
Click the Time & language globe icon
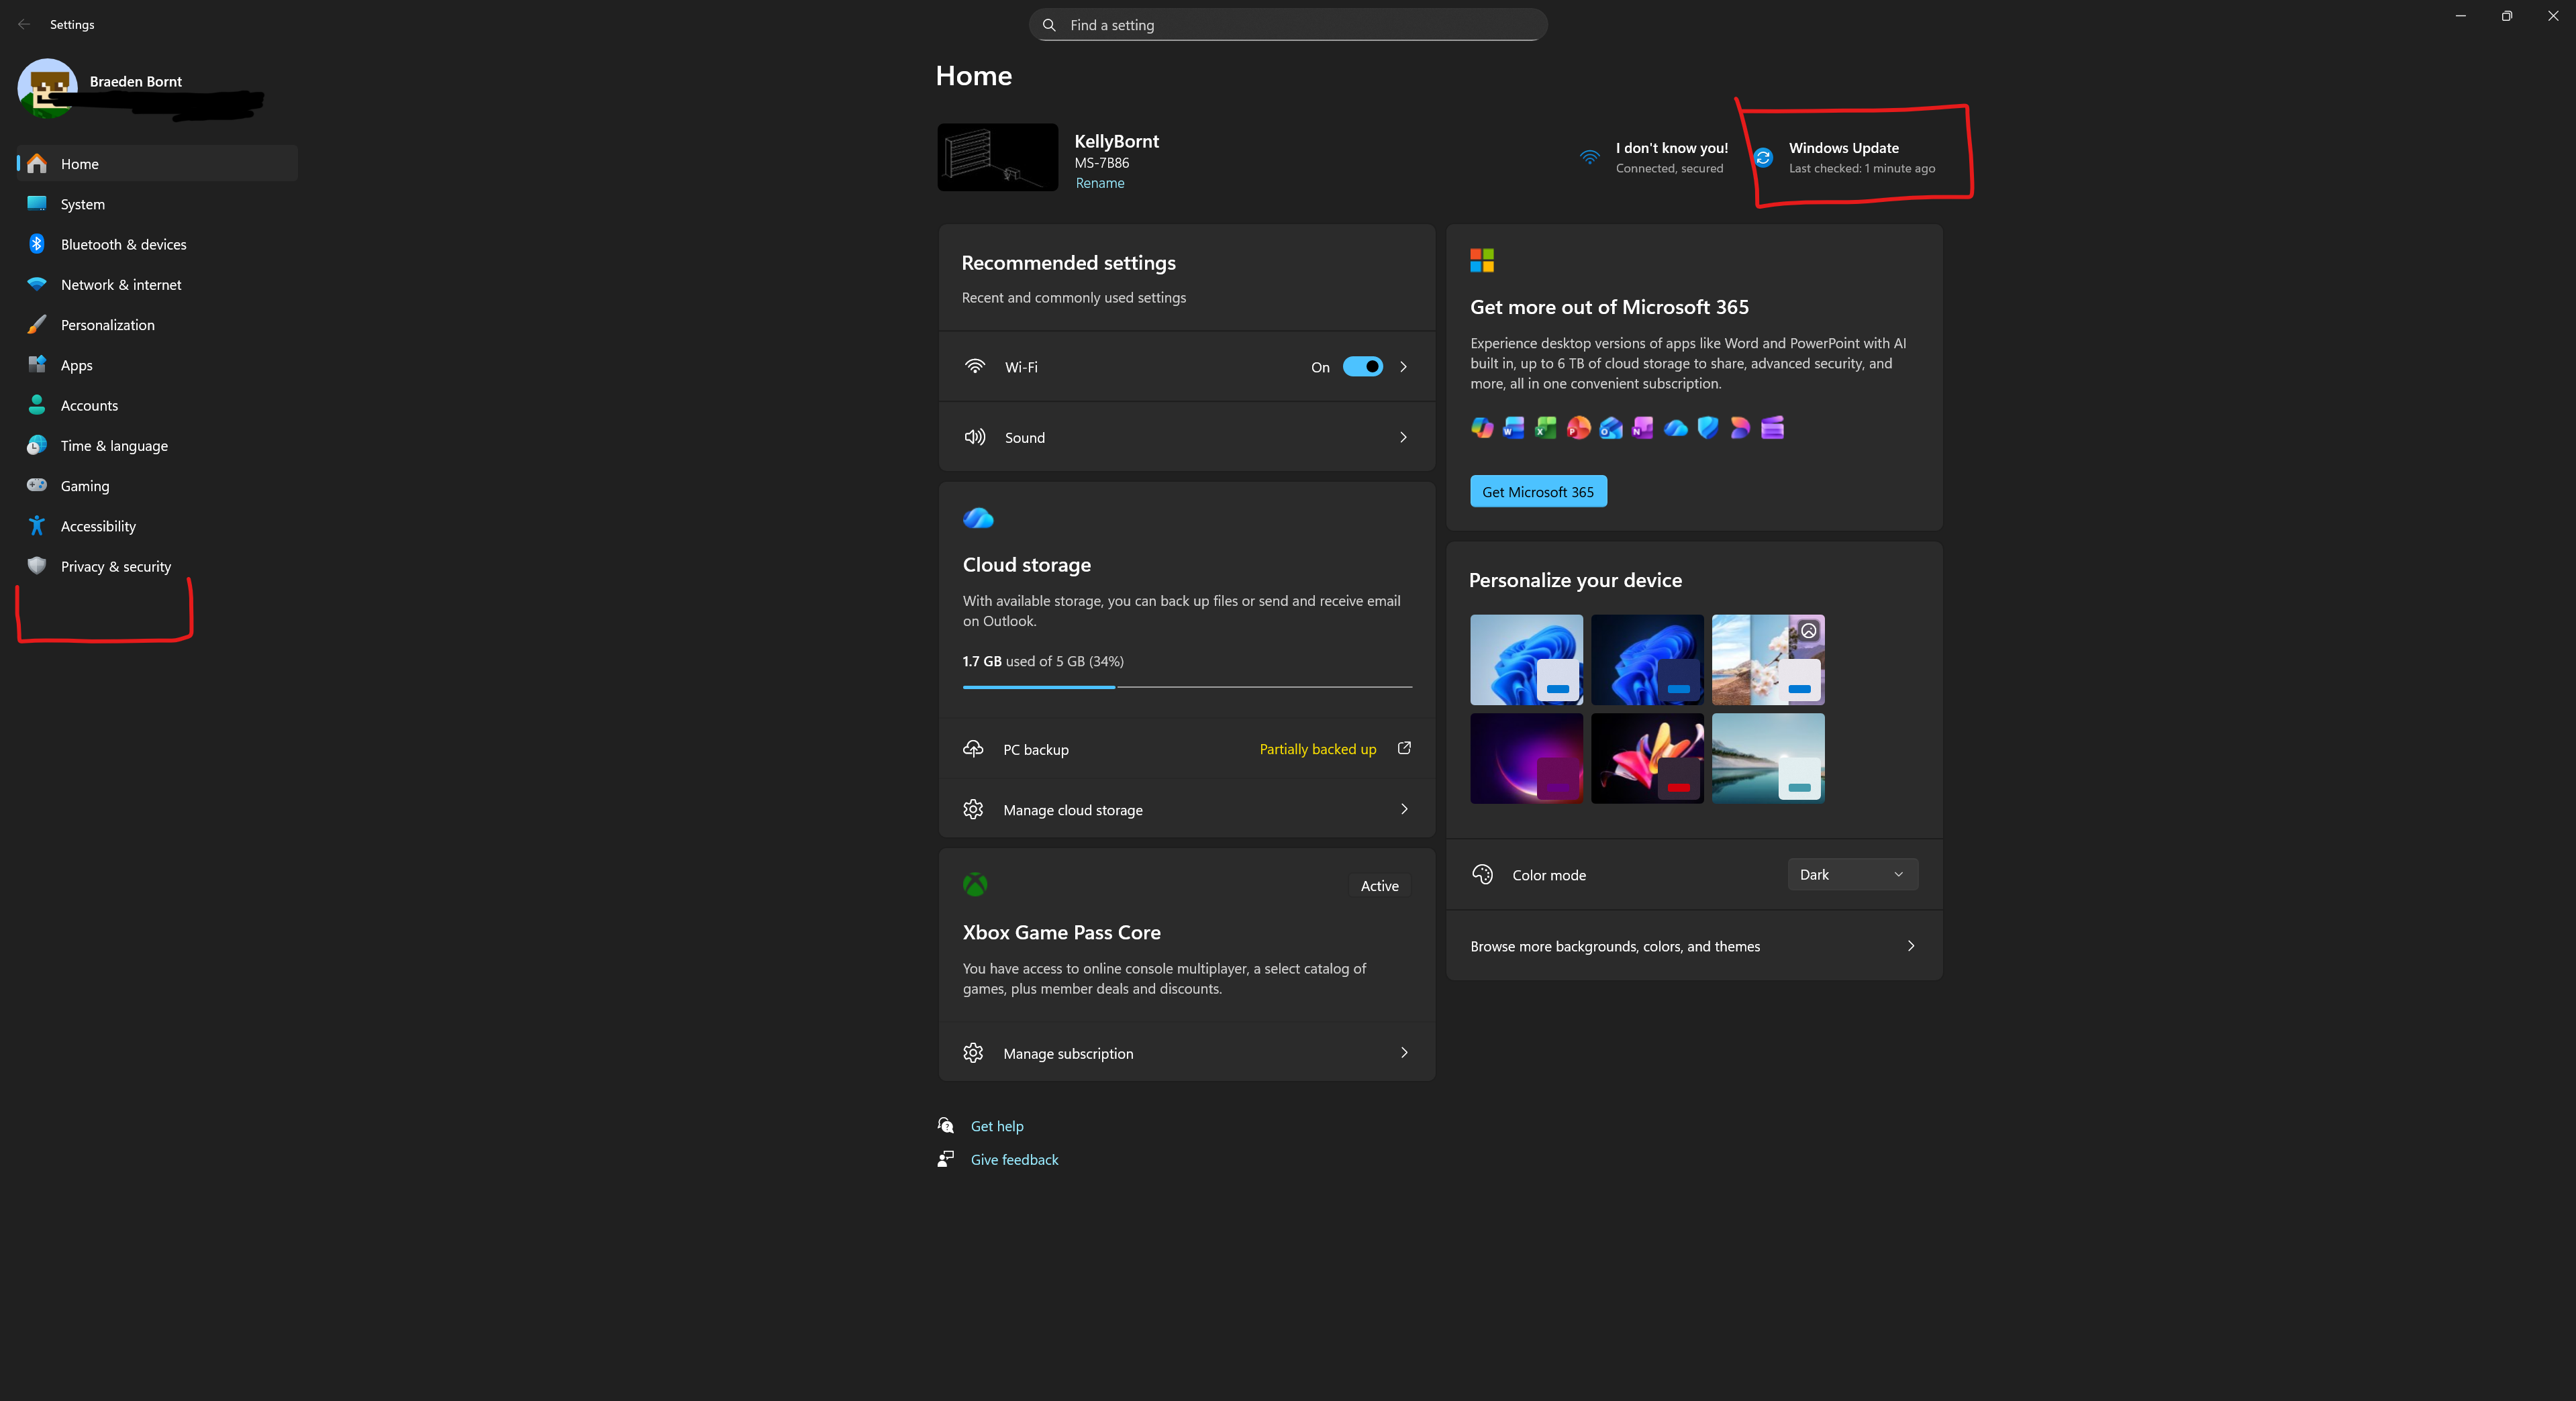[x=37, y=445]
